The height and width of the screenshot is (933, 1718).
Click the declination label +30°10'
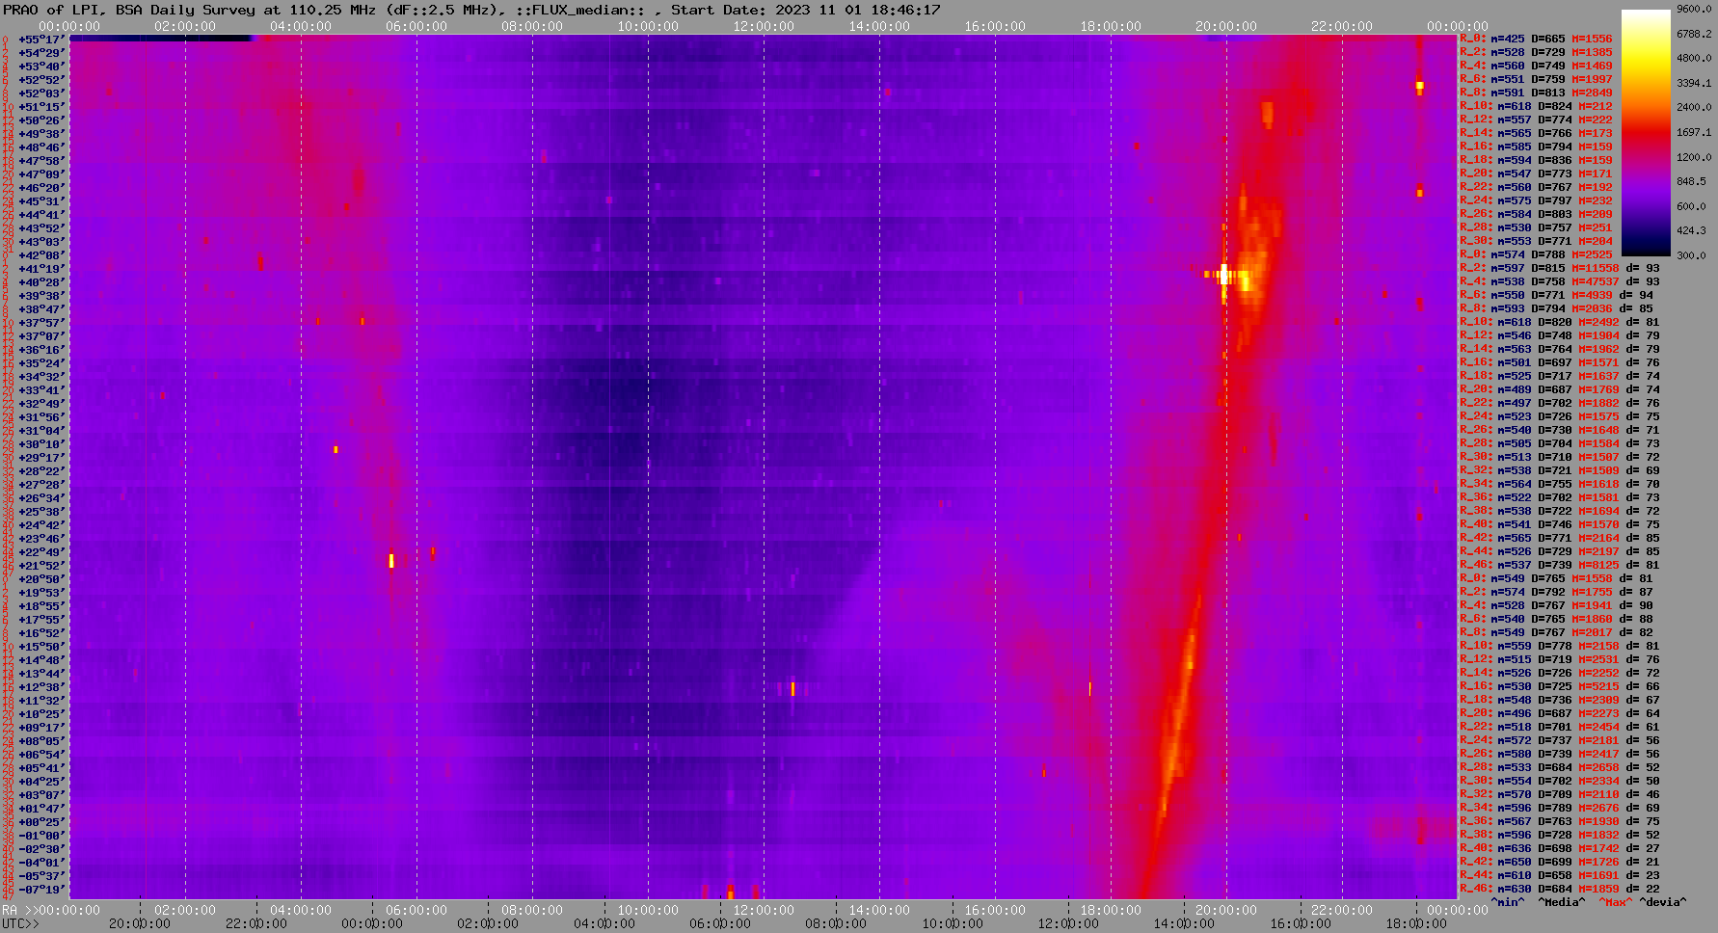pyautogui.click(x=41, y=444)
